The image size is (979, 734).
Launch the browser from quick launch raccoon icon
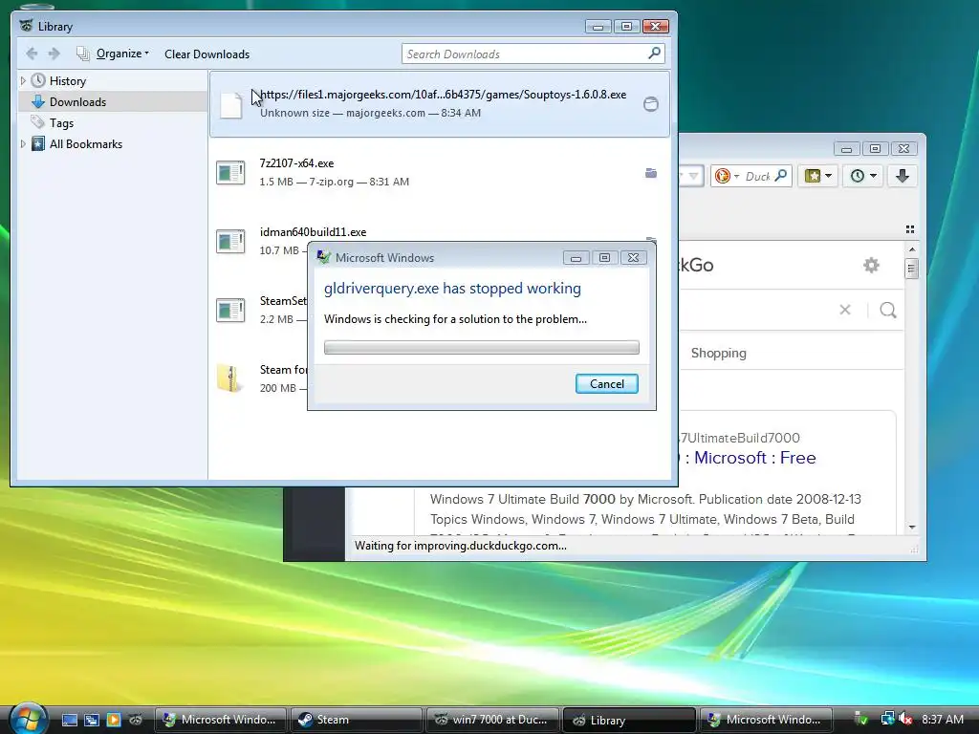(136, 720)
